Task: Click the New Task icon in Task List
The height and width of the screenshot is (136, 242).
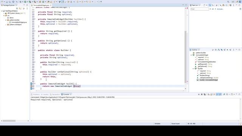Action: (x=204, y=5)
